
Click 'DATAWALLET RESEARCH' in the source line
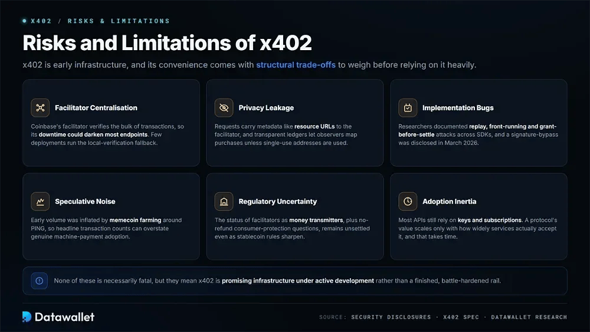coord(529,317)
